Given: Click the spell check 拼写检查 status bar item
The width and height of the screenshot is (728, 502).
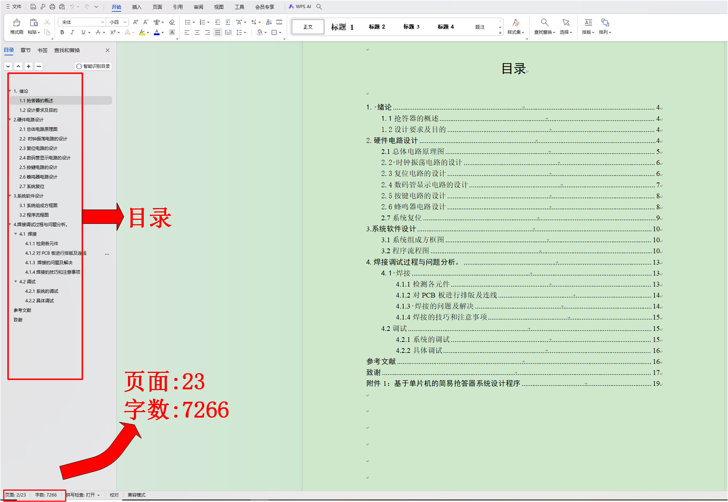Looking at the screenshot, I should coord(84,495).
